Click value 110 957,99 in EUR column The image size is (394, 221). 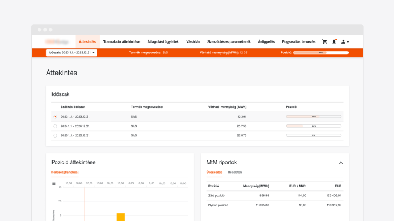click(x=334, y=205)
